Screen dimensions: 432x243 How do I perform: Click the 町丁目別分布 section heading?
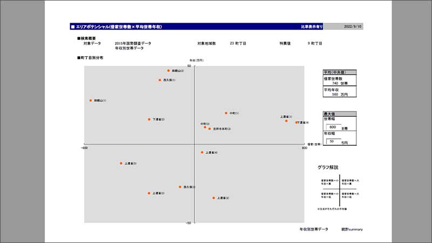90,58
